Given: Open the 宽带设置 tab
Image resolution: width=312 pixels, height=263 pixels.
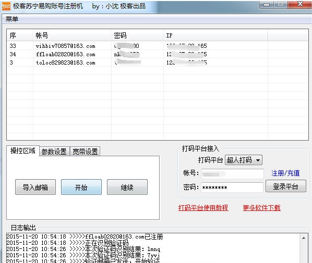Looking at the screenshot, I should (x=85, y=152).
